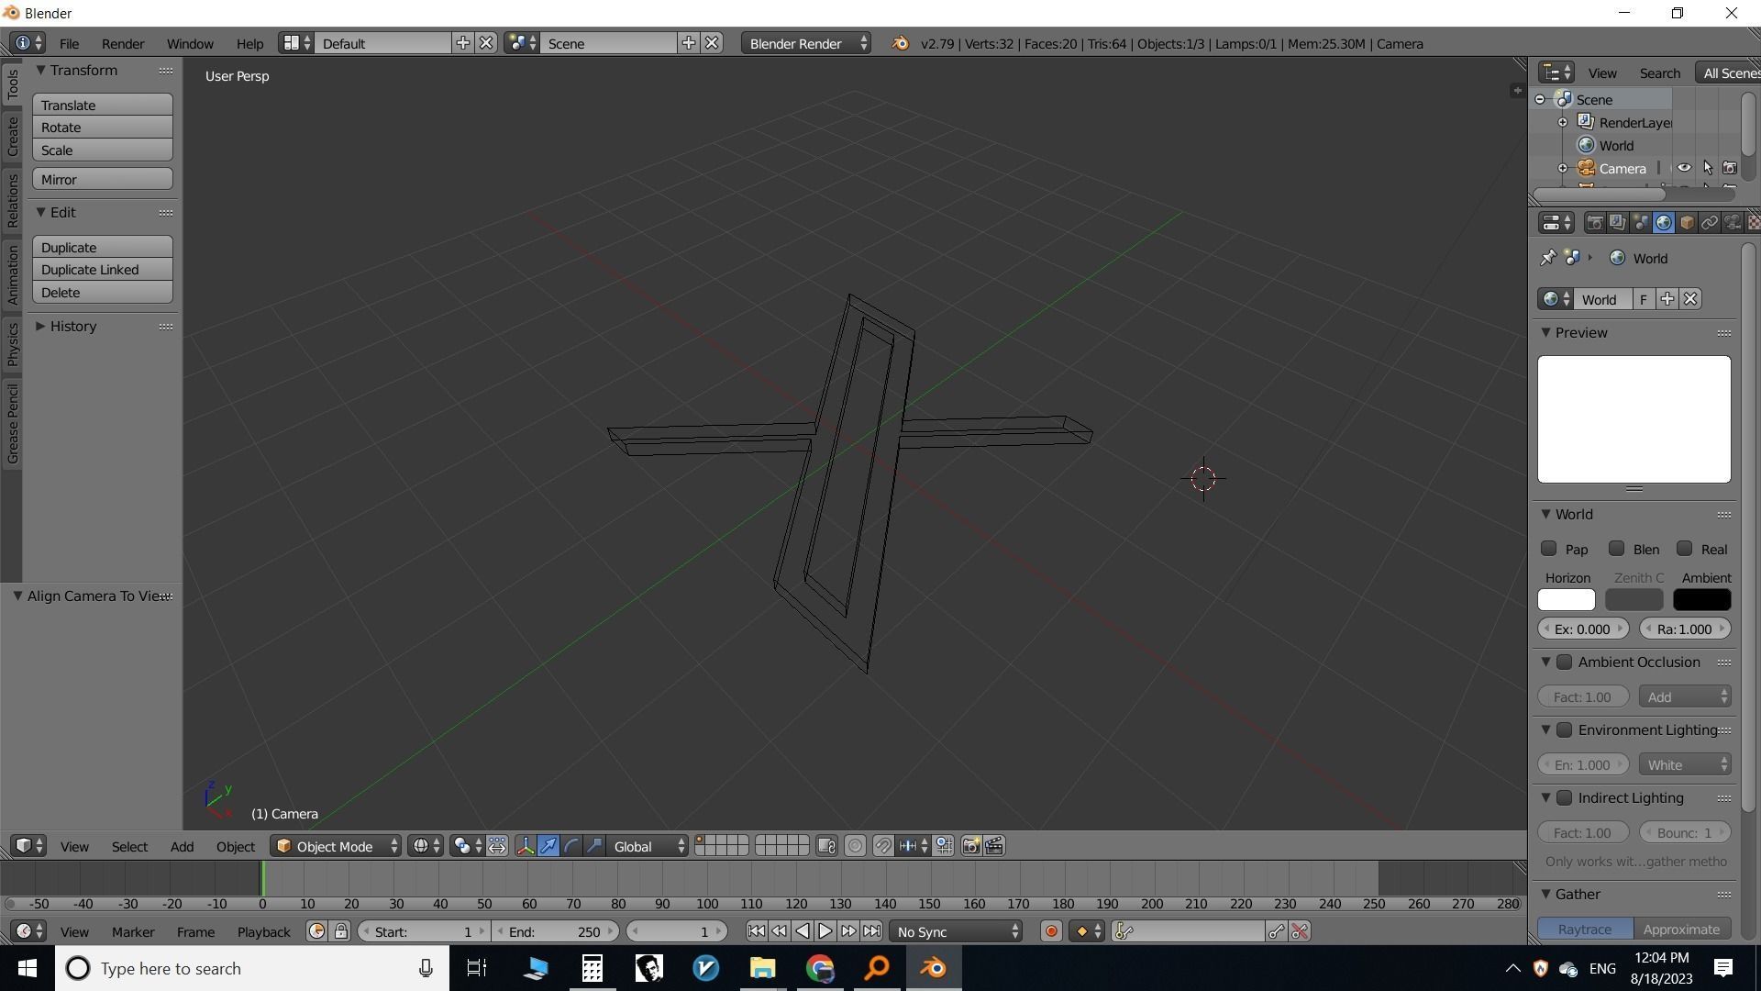This screenshot has width=1761, height=991.
Task: Play the animation in reverse
Action: click(x=803, y=931)
